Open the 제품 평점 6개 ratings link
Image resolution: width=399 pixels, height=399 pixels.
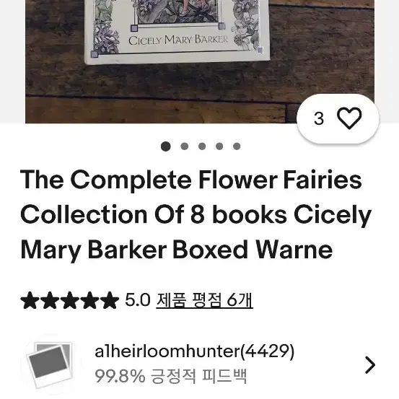[204, 300]
